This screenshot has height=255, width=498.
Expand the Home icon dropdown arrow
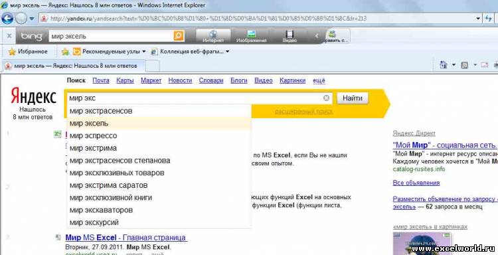tap(454, 65)
